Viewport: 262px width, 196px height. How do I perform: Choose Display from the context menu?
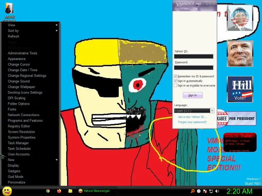pos(30,165)
